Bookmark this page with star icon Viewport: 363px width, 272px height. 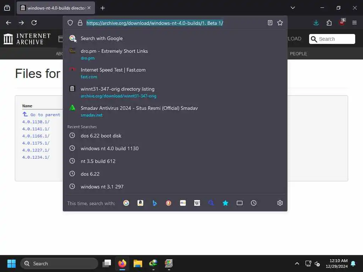280,23
